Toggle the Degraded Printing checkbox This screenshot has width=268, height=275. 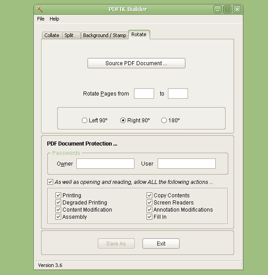pyautogui.click(x=58, y=202)
